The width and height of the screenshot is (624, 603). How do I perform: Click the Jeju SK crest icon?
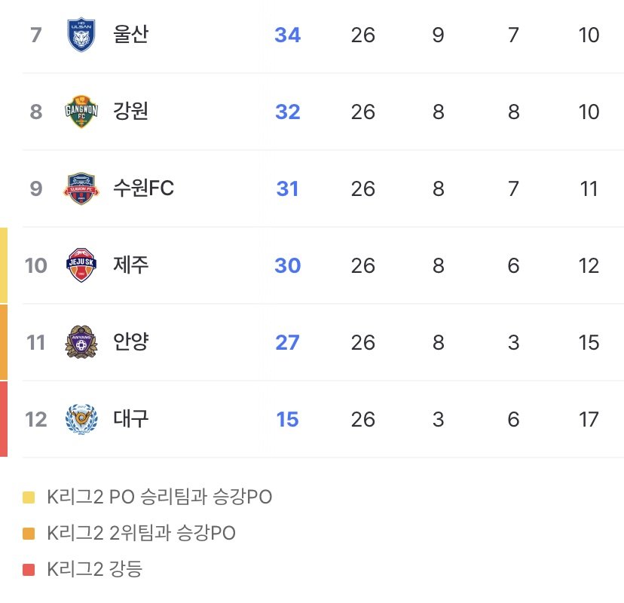click(x=81, y=265)
